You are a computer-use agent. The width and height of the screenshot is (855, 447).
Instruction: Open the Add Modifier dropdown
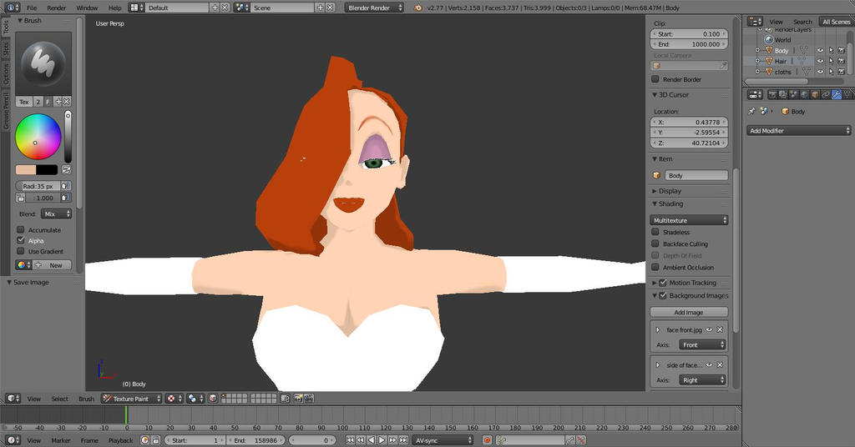point(799,131)
